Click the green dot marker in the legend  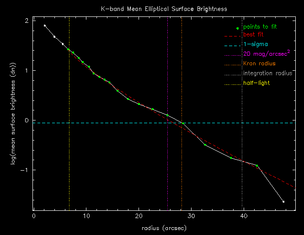(x=238, y=28)
